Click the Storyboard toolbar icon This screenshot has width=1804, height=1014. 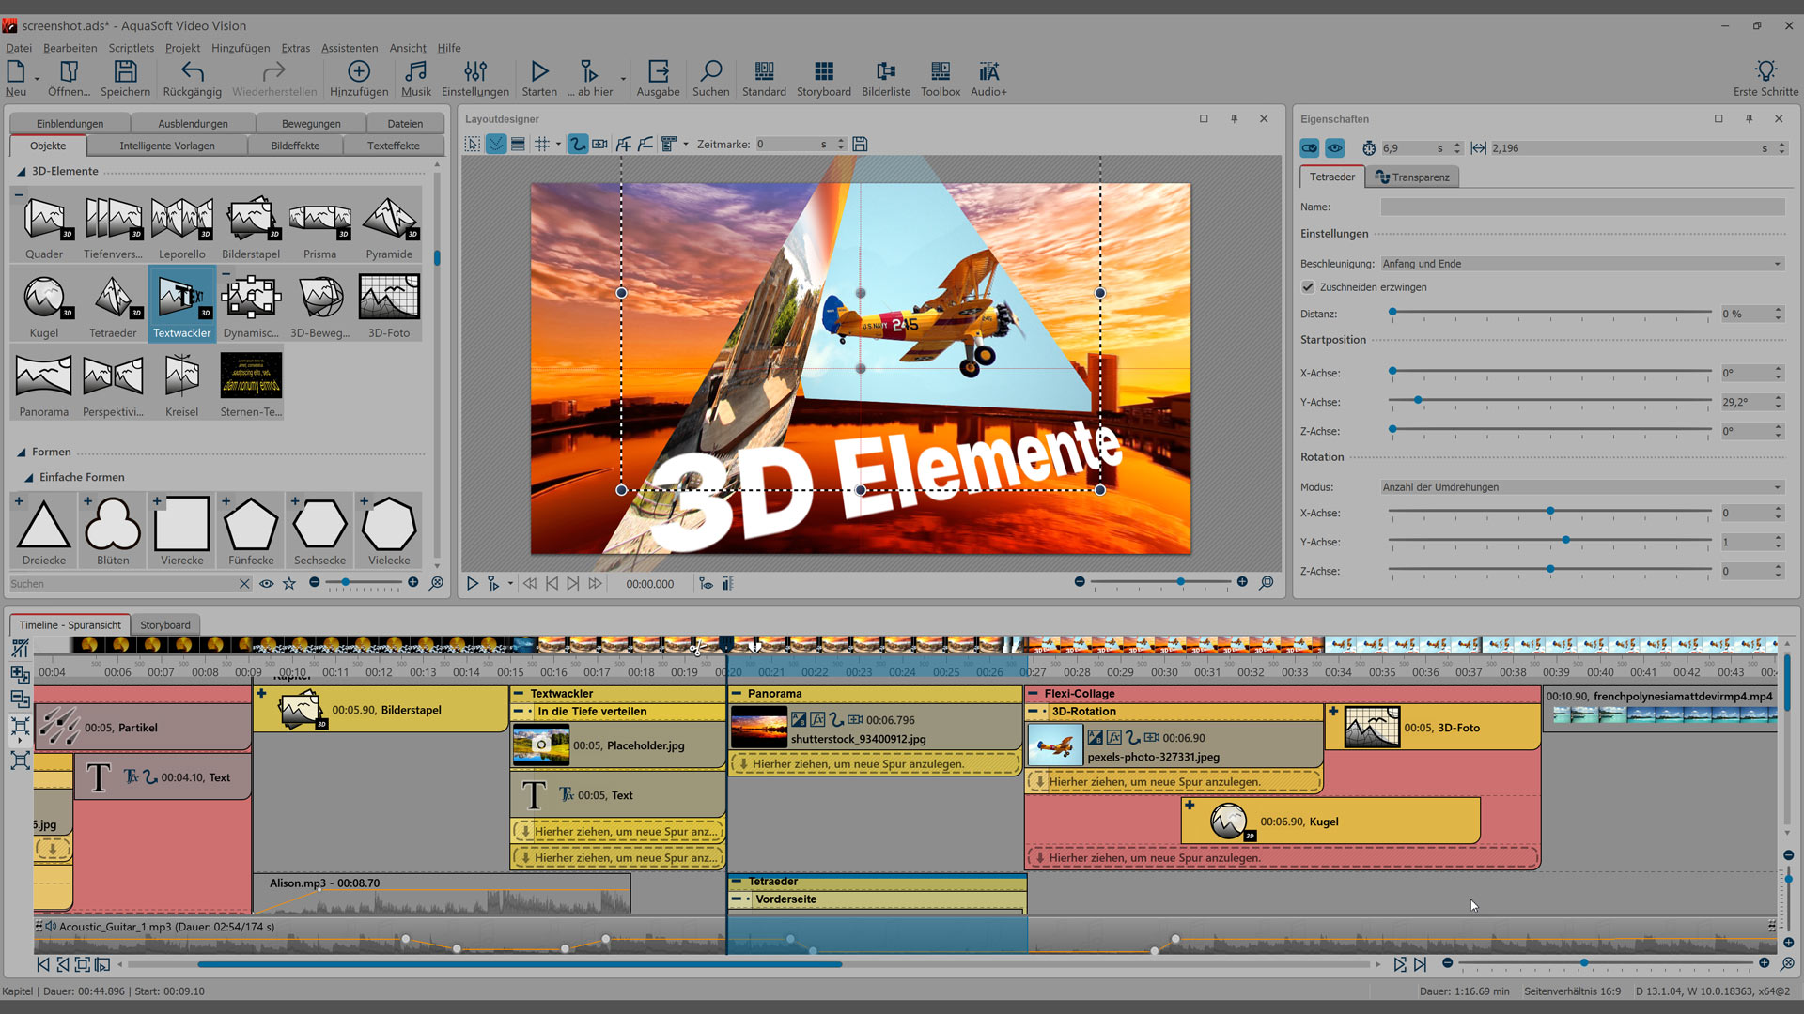pos(823,79)
